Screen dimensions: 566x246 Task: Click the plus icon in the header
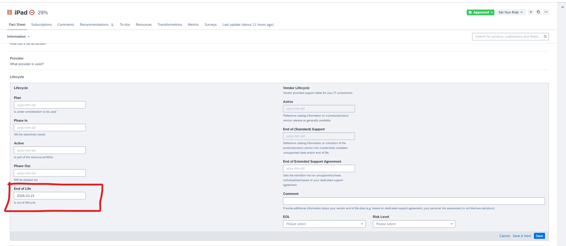tap(531, 12)
